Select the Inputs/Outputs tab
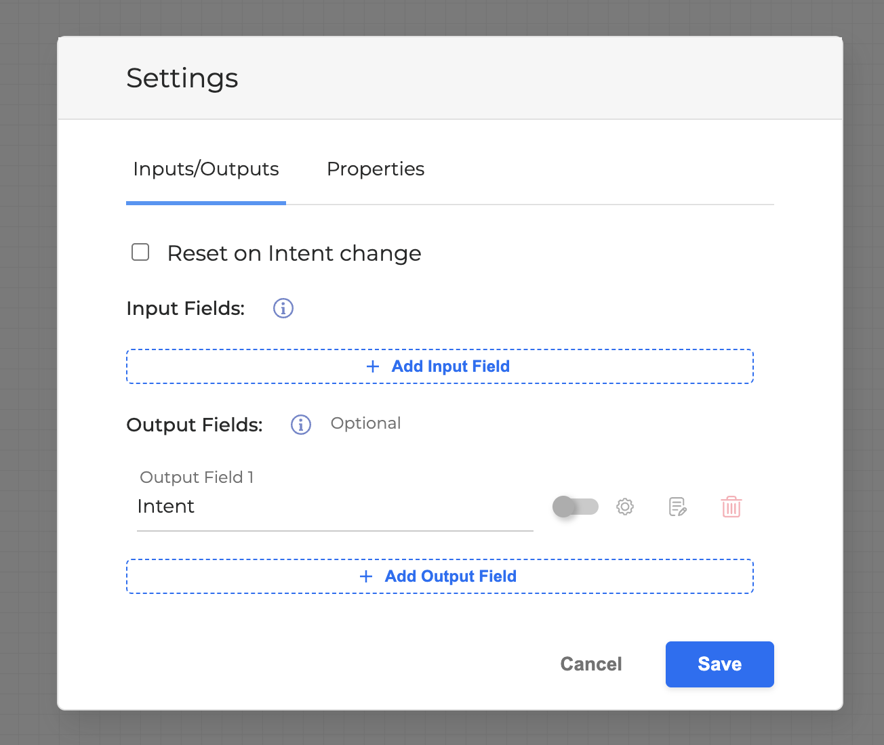 point(205,169)
